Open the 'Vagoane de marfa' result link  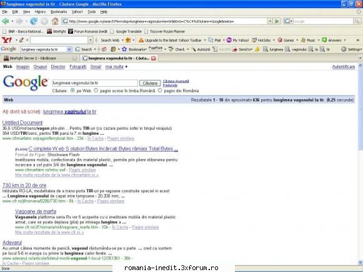tap(36, 211)
